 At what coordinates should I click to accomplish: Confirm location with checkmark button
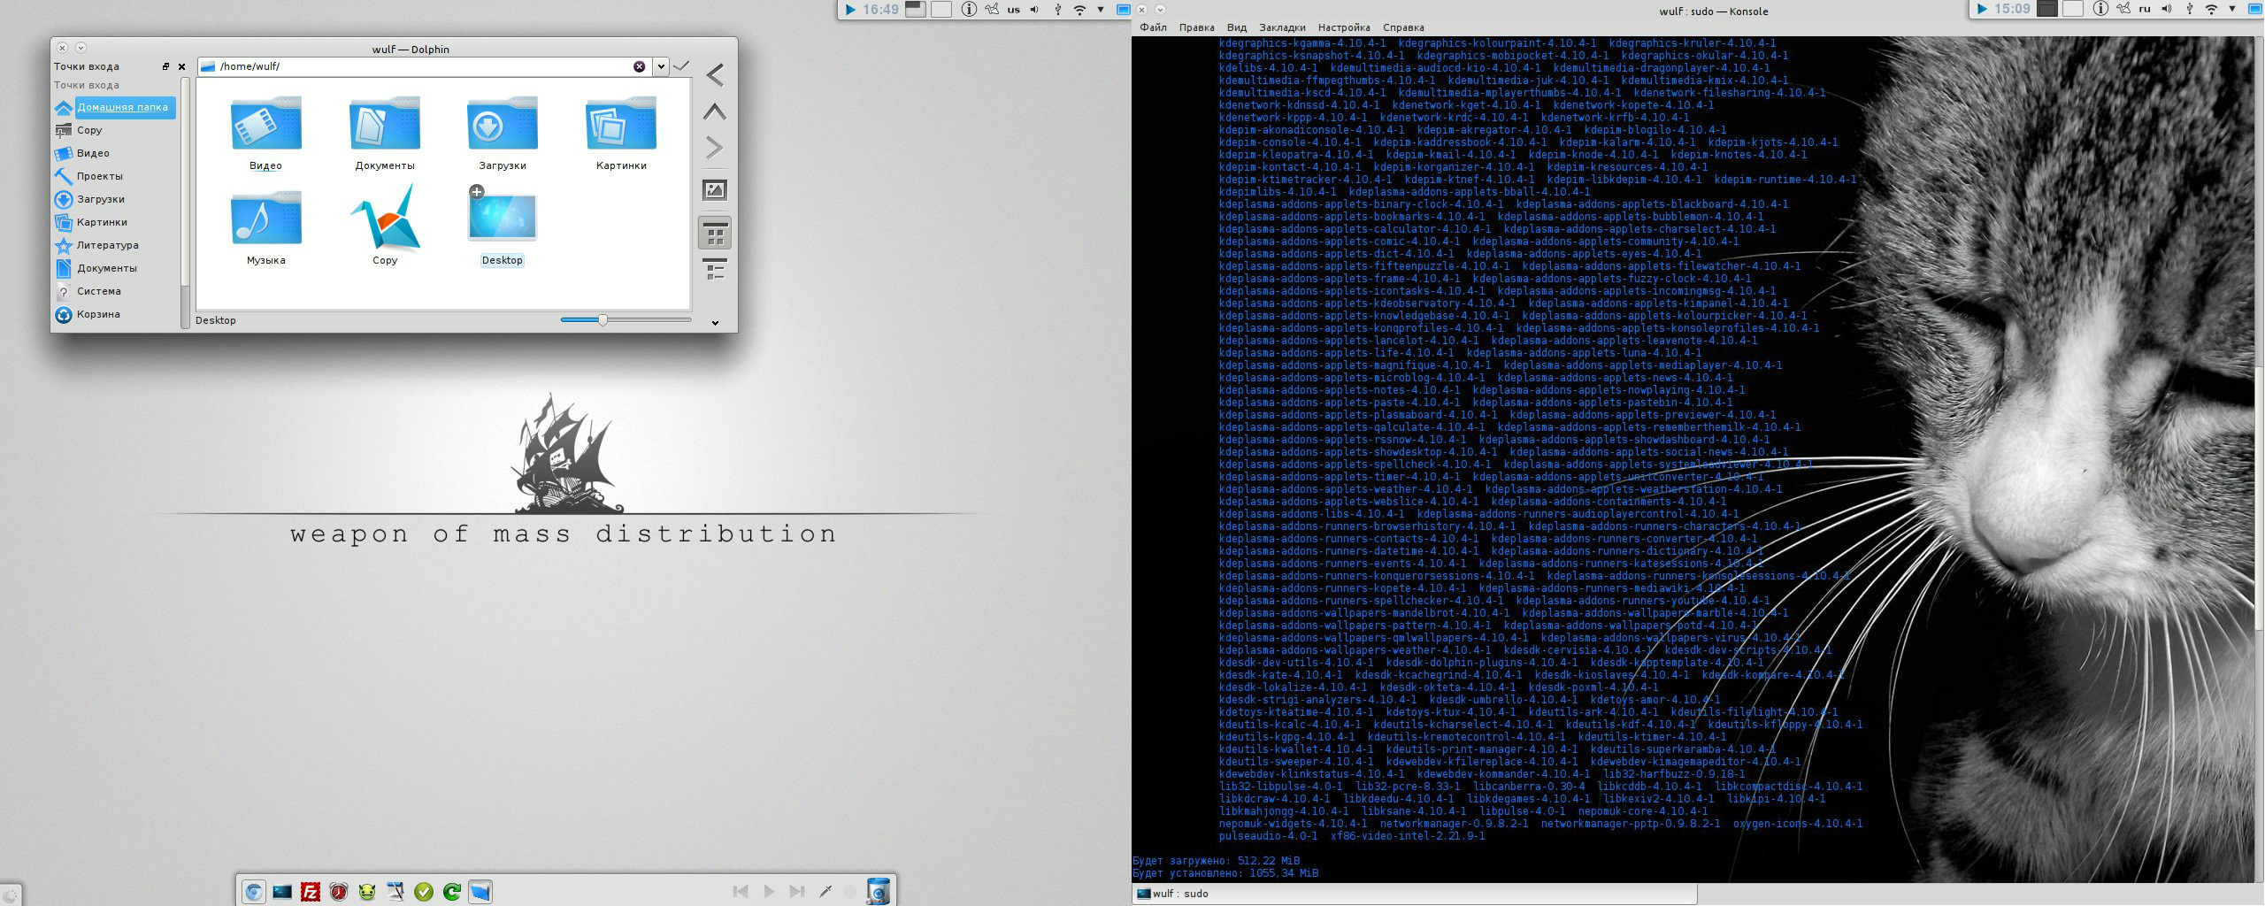(x=681, y=66)
